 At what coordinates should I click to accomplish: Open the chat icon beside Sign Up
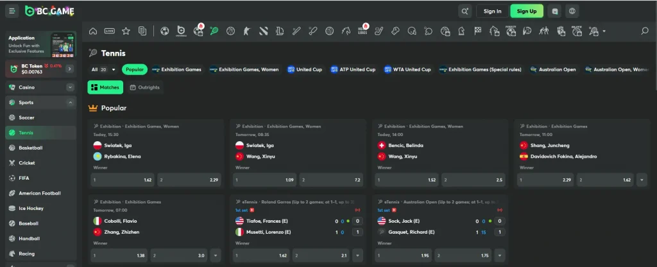click(x=554, y=11)
